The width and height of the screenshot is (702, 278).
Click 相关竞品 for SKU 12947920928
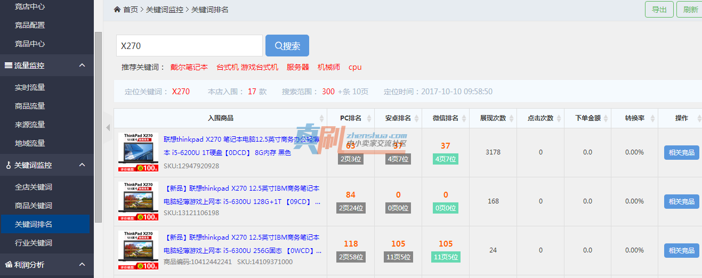click(x=681, y=152)
